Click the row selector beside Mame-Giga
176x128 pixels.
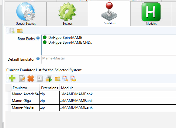(8, 101)
